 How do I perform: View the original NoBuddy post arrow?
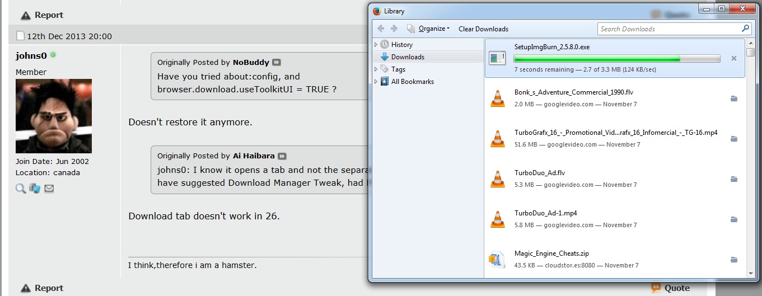(277, 63)
